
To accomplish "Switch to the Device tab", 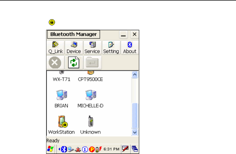I will pos(74,48).
